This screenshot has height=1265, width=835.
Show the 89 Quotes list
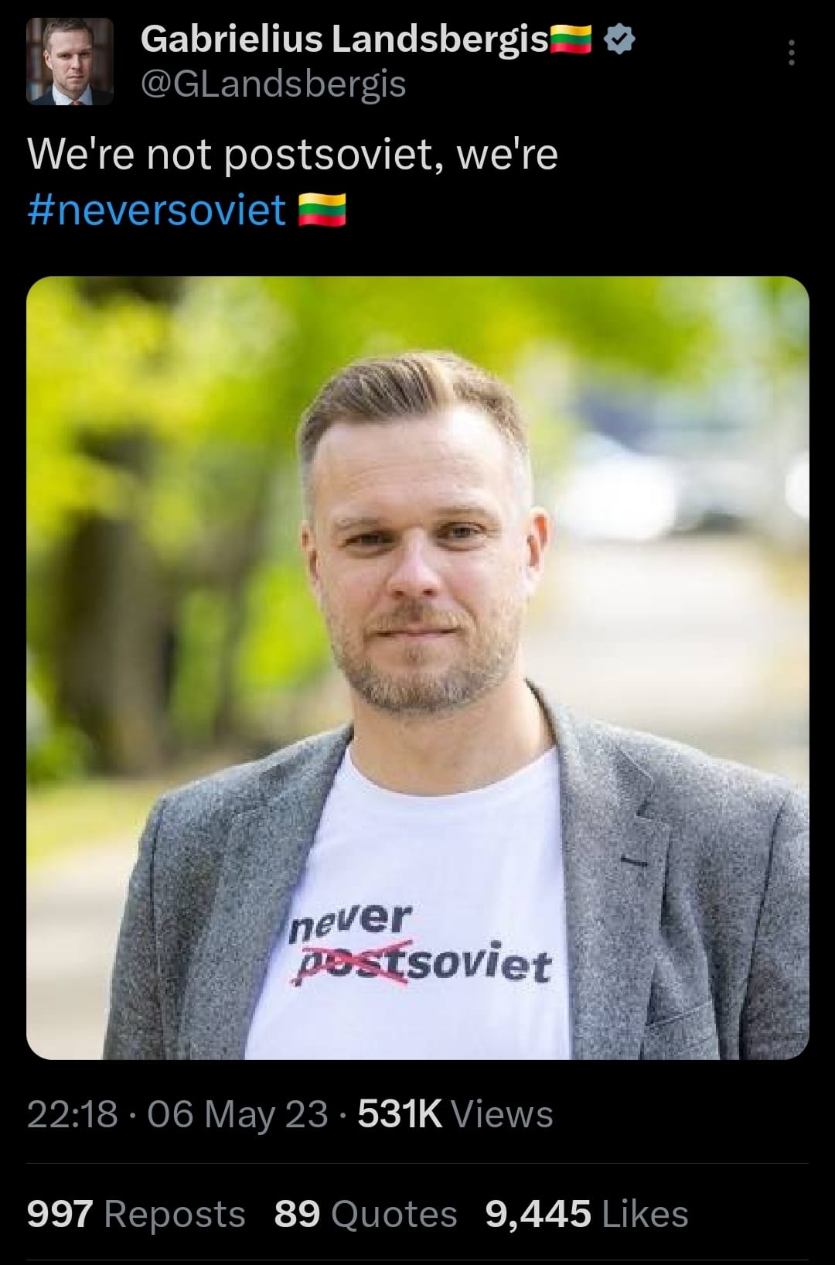tap(366, 1214)
